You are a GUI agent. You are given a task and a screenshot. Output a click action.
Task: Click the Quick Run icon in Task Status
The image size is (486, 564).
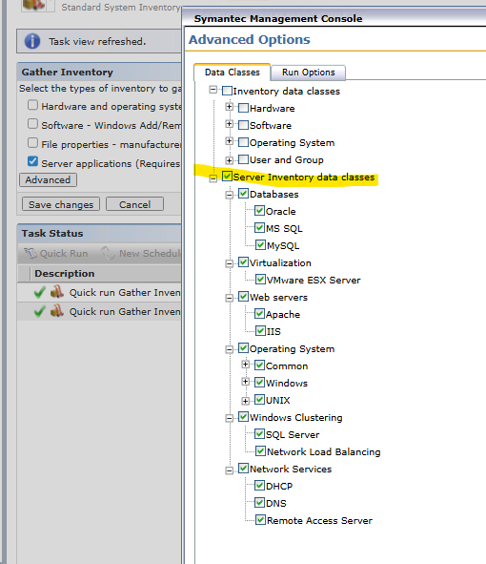30,253
